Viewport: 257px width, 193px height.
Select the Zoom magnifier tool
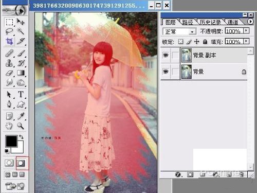pos(21,126)
